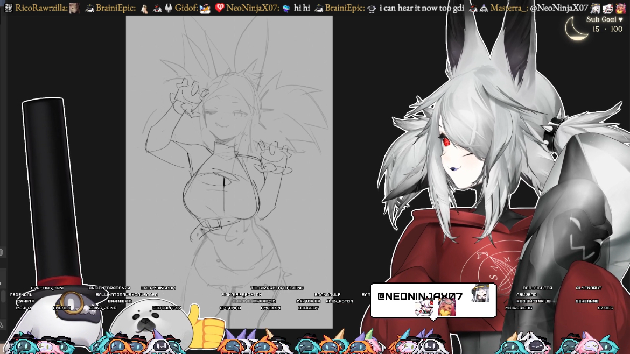Click viewer name 'CPTTINHO'
The width and height of the screenshot is (630, 354).
point(230,308)
